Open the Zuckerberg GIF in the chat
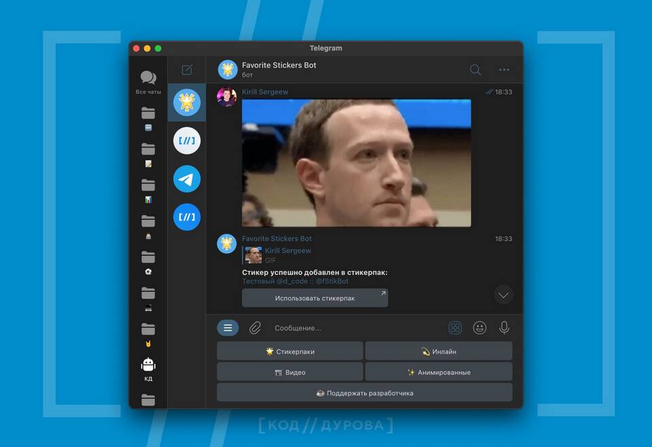 [356, 163]
